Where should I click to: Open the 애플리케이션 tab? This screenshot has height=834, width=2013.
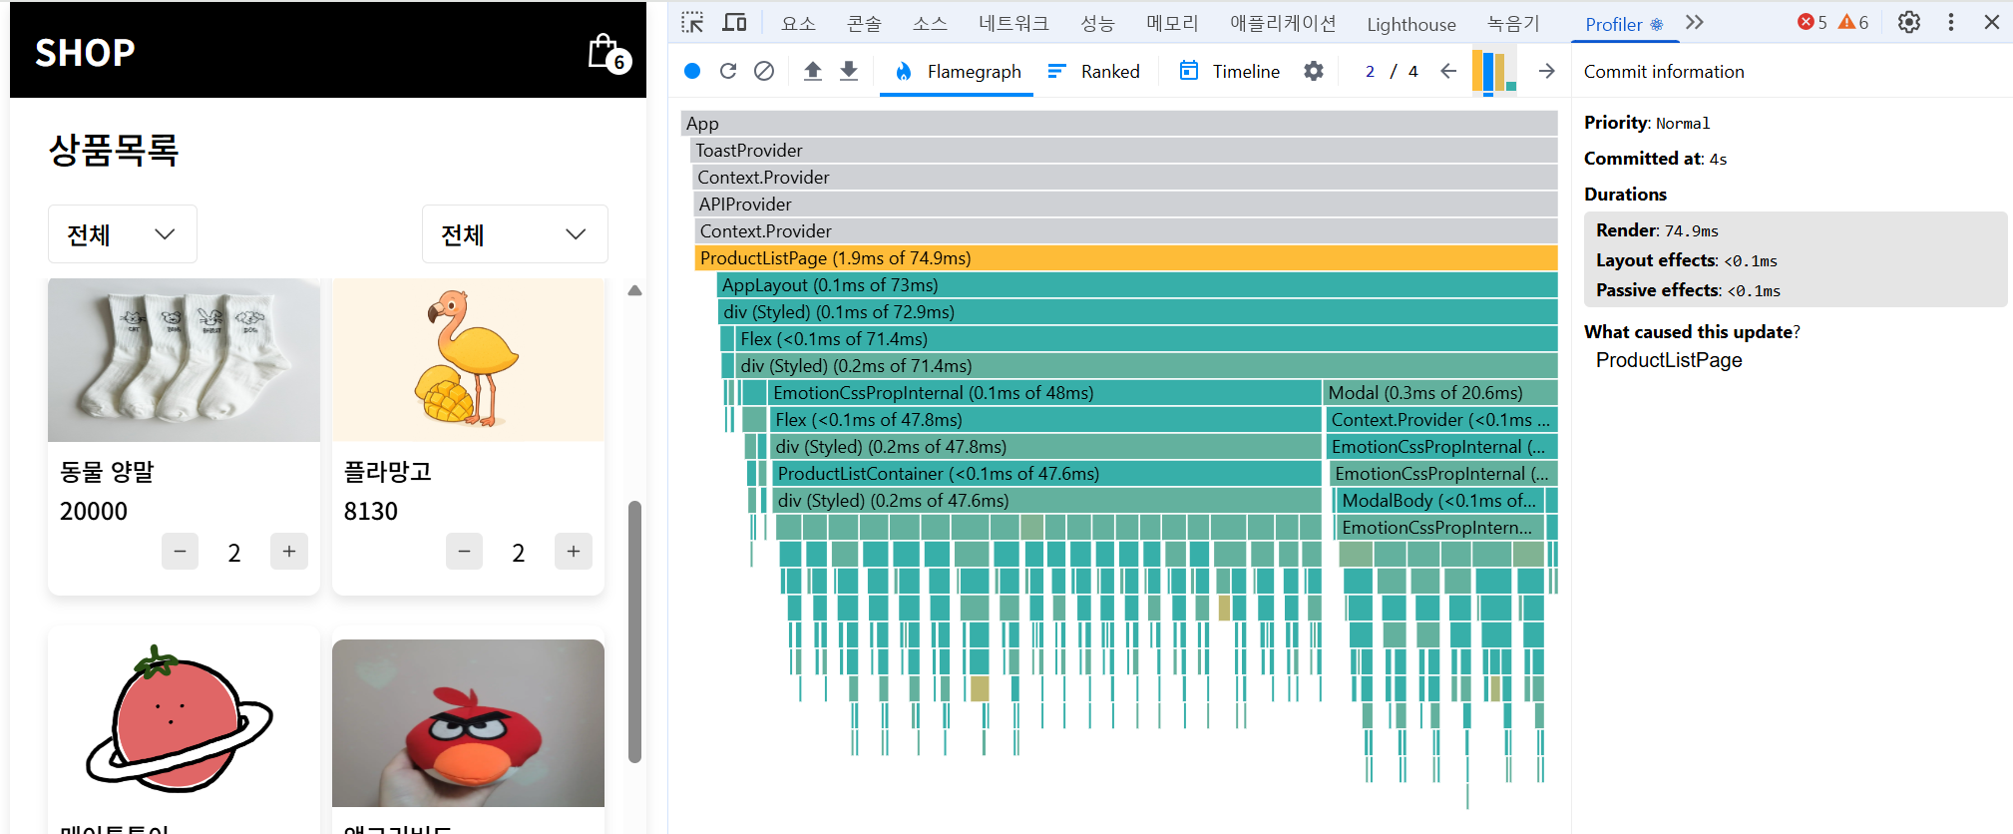click(1283, 23)
